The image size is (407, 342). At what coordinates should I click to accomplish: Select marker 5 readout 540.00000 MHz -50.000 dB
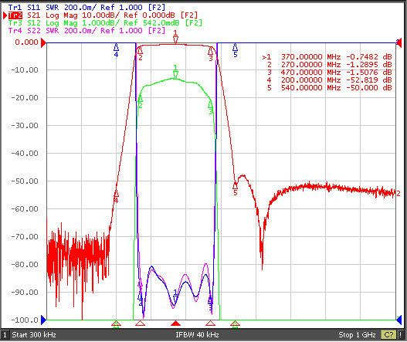[x=330, y=88]
